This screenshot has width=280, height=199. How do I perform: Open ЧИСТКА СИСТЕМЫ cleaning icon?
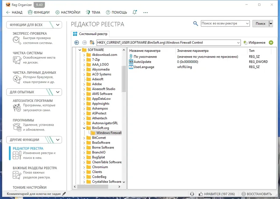point(17,60)
